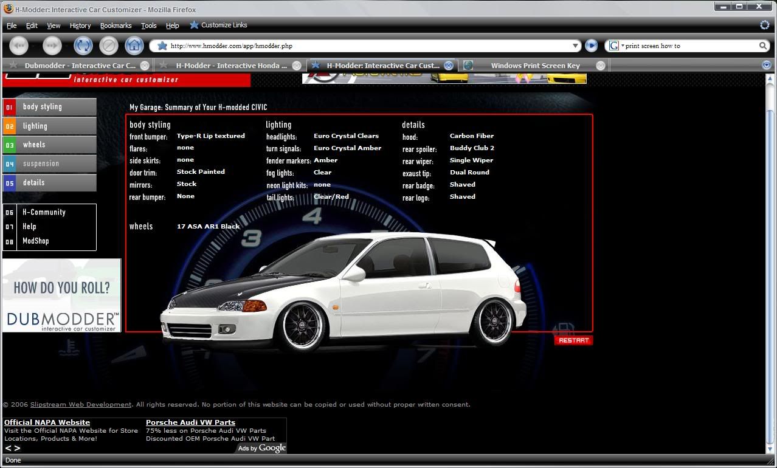The image size is (777, 468).
Task: Click the top banner advertisement with cars
Action: pyautogui.click(x=444, y=78)
